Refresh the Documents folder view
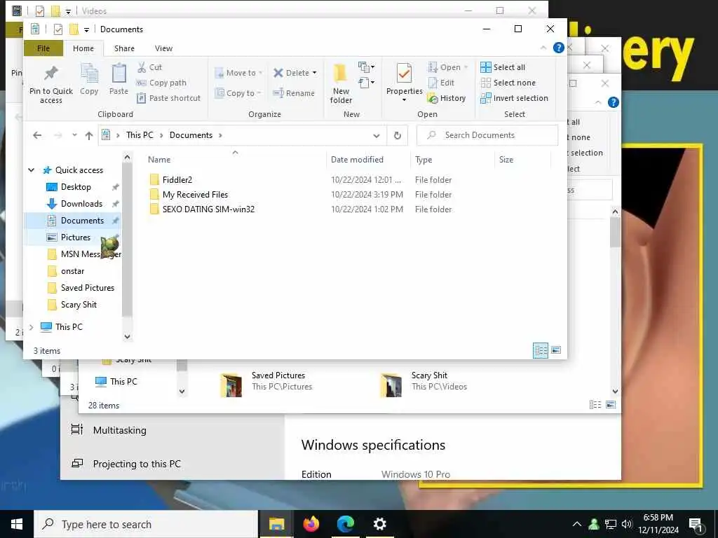718x538 pixels. point(398,135)
